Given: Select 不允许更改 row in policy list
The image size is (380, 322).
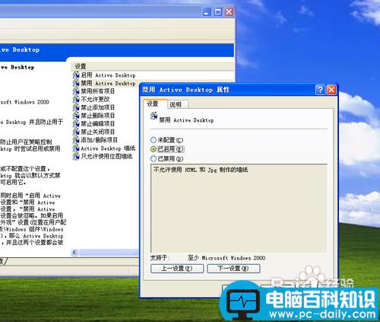Looking at the screenshot, I should [91, 99].
